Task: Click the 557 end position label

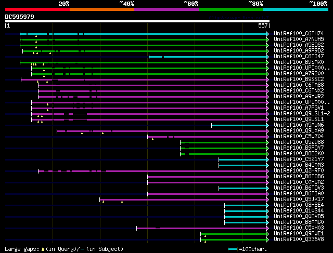Action: [263, 25]
